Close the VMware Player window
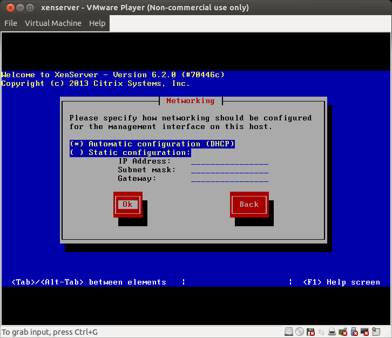Viewport: 392px width, 338px height. [10, 8]
